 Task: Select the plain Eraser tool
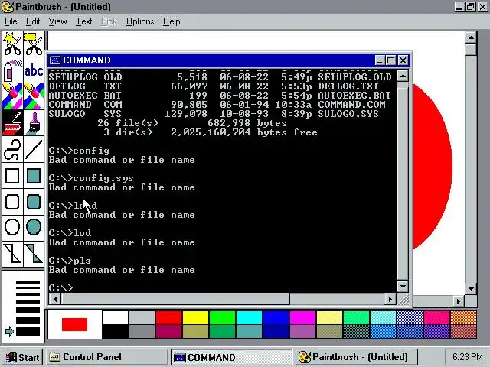tap(34, 96)
